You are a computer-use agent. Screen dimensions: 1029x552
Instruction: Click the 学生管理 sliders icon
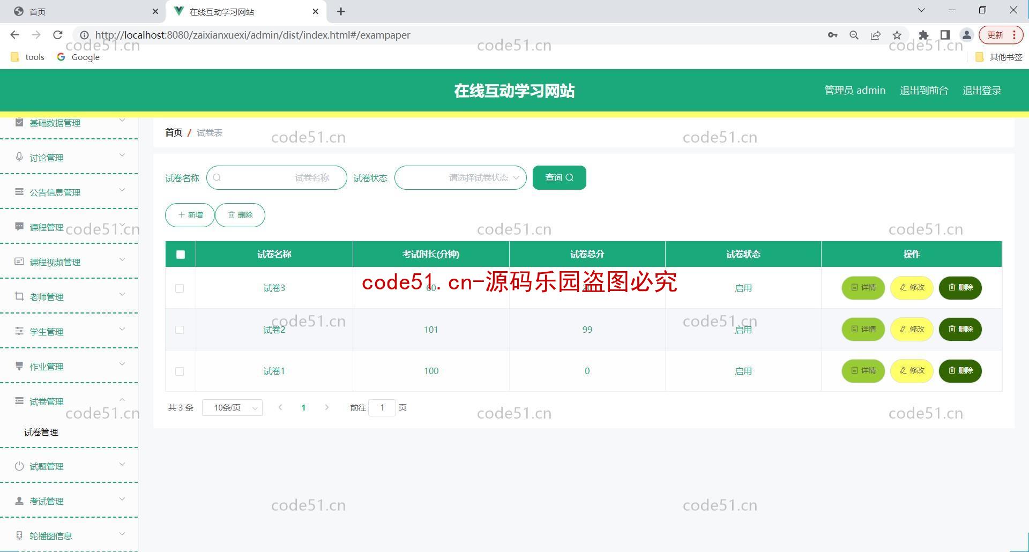[x=19, y=331]
